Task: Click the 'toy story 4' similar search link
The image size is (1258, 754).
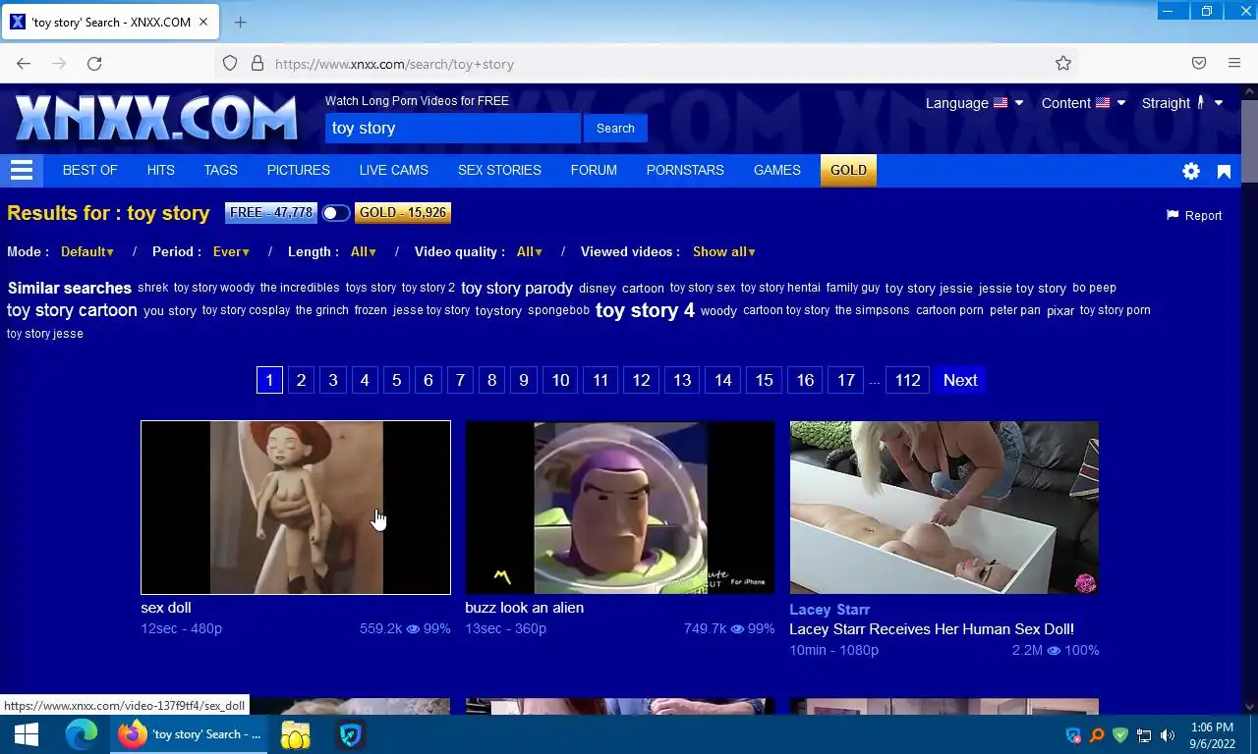Action: tap(645, 310)
